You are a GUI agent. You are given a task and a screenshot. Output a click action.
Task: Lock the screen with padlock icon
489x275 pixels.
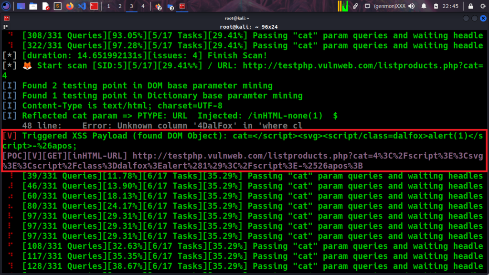pos(471,6)
